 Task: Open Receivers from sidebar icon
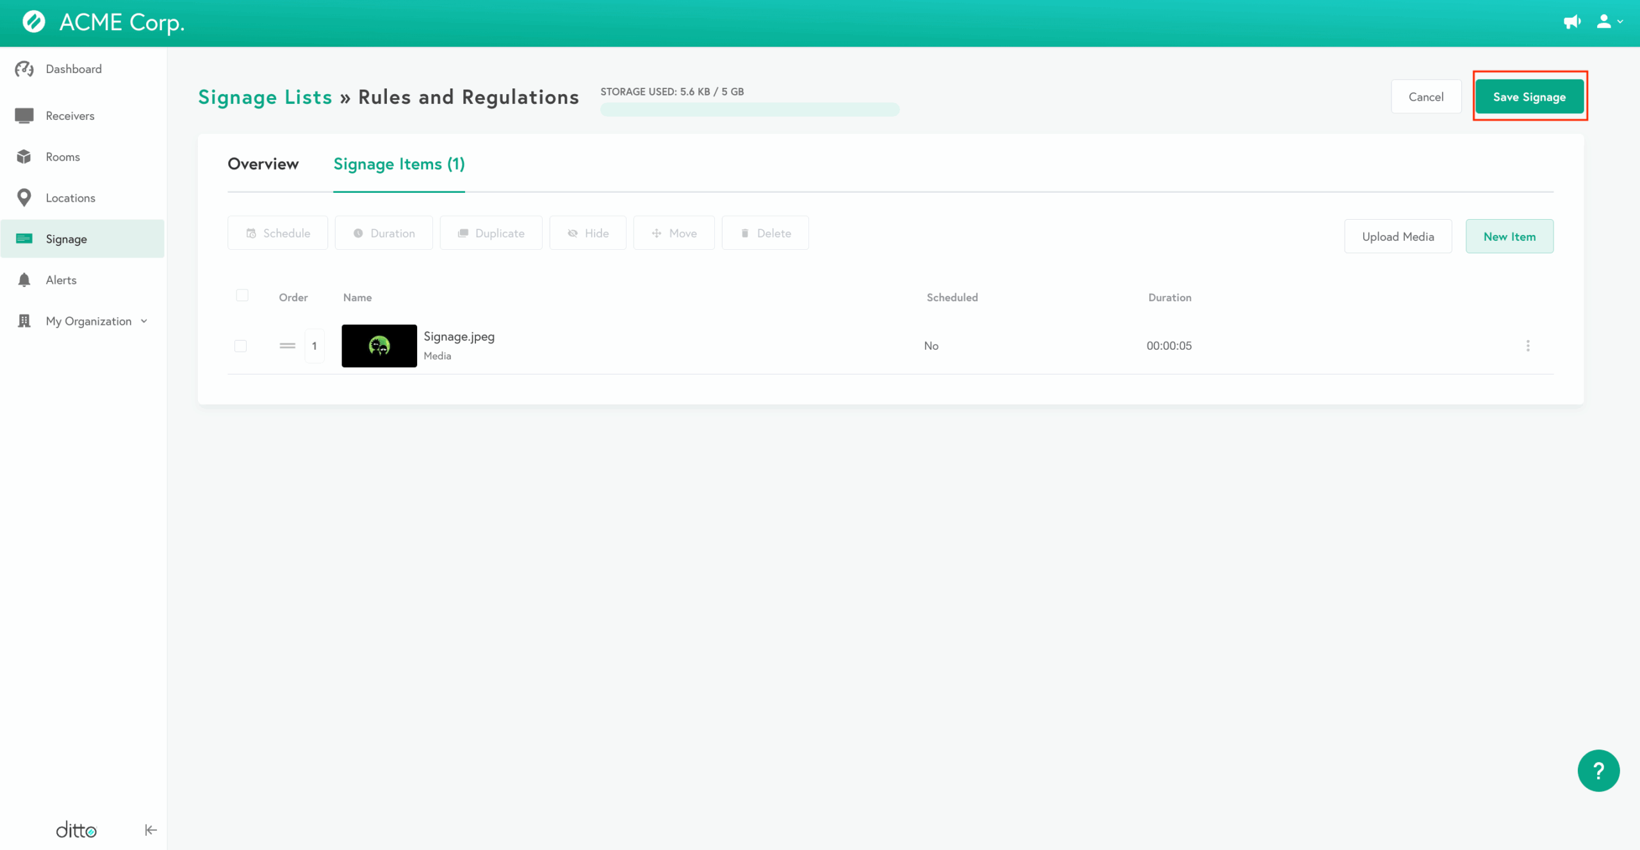pos(24,115)
